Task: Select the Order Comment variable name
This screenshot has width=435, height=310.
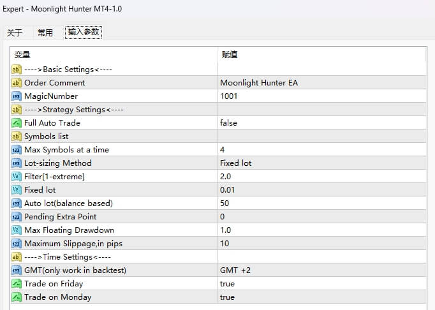Action: [x=55, y=83]
